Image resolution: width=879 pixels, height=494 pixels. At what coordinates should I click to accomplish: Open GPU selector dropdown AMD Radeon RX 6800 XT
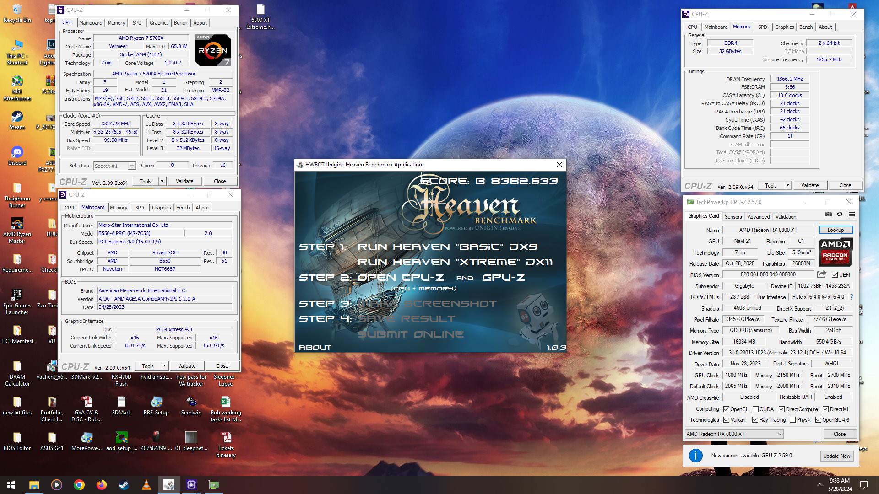tap(734, 434)
